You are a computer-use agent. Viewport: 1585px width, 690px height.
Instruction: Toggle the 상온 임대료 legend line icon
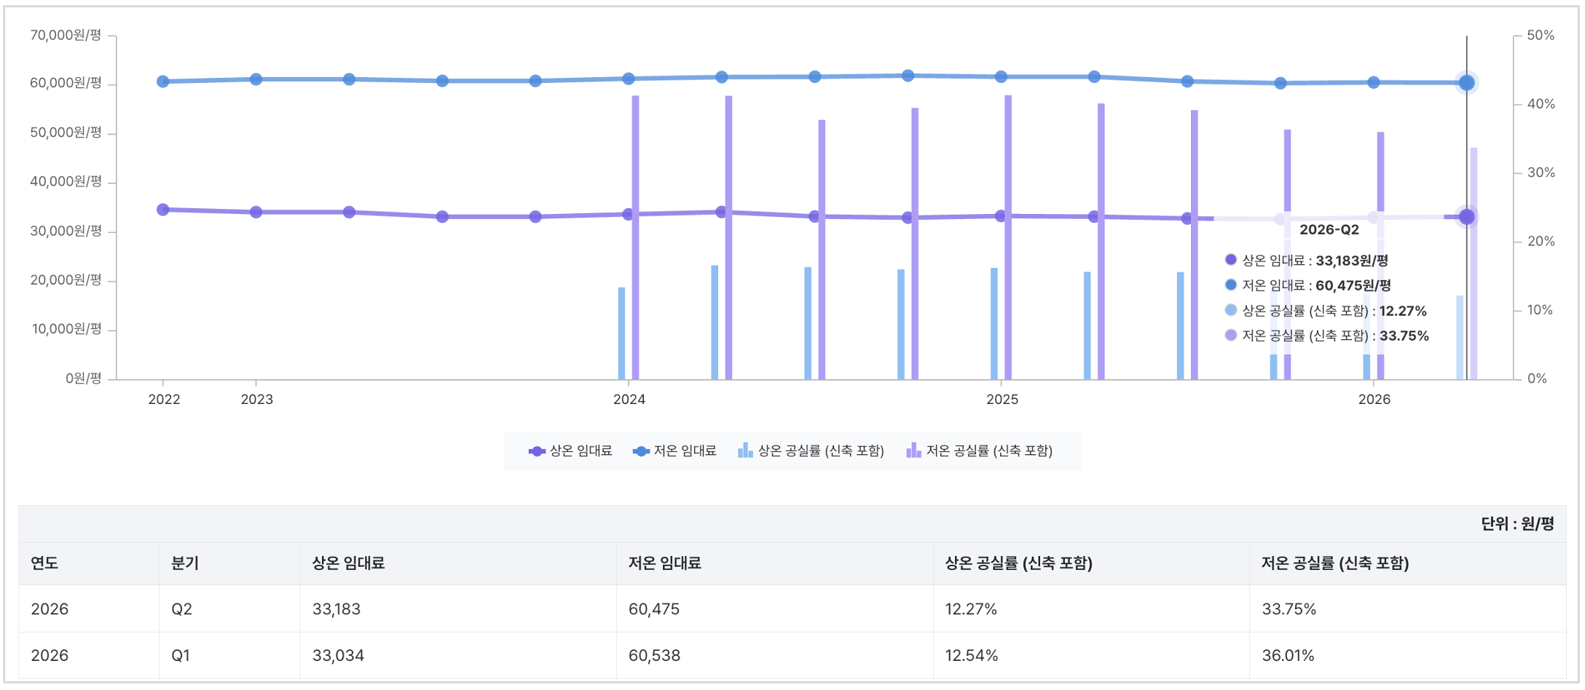click(x=537, y=451)
